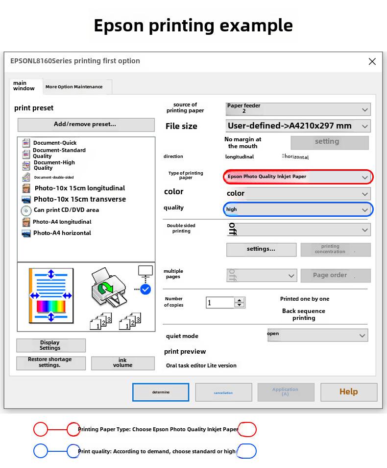Click the Application (A) button
This screenshot has width=387, height=468.
(286, 392)
